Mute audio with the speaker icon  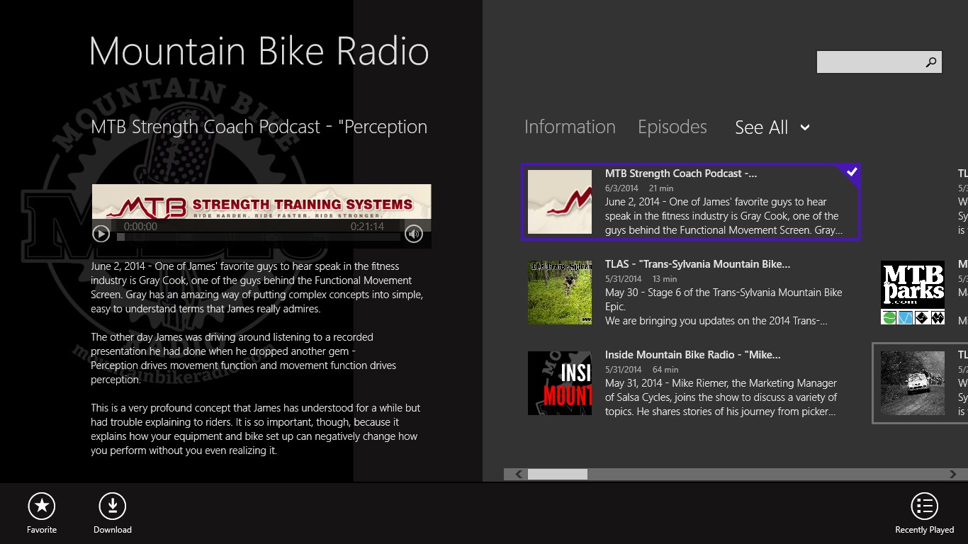(414, 234)
